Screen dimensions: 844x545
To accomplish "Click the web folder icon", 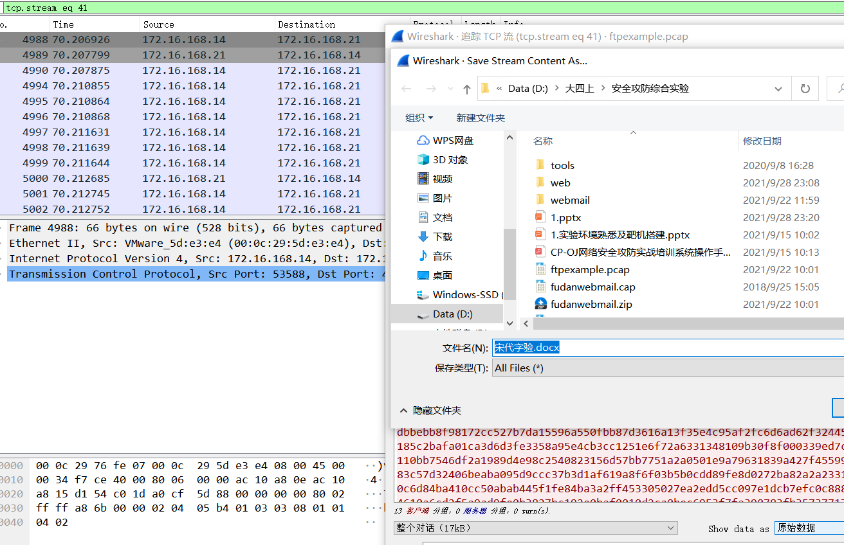I will pyautogui.click(x=540, y=183).
